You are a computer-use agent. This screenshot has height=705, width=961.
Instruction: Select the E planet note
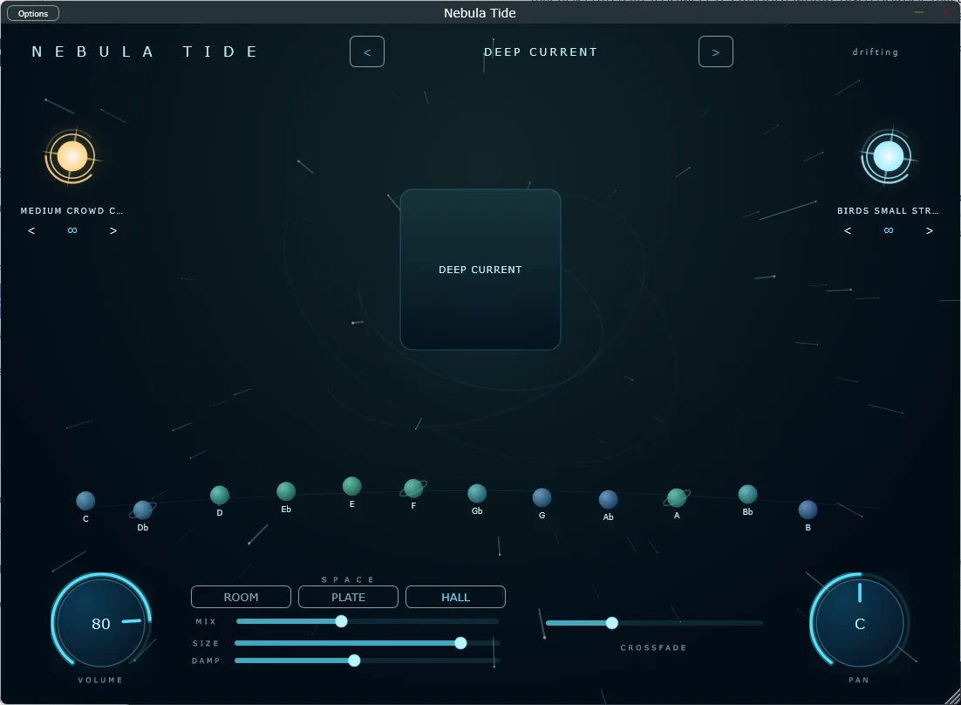click(x=351, y=486)
